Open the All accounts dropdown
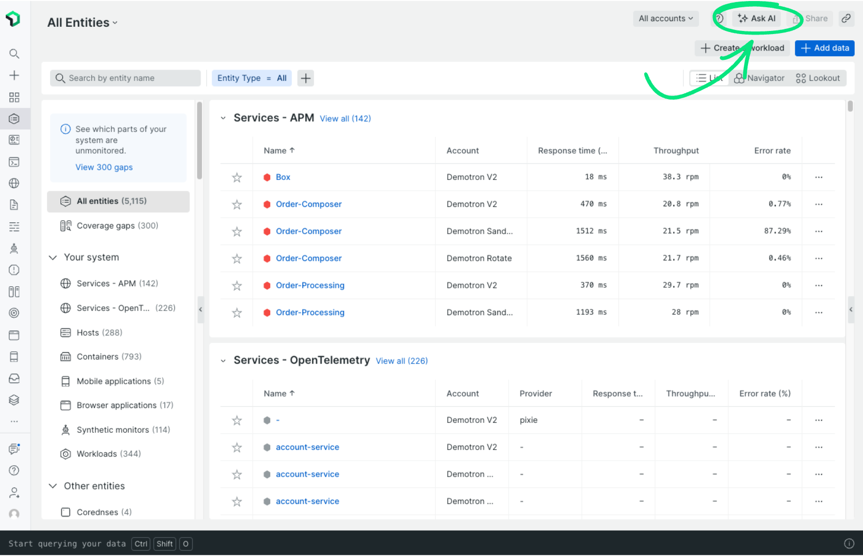This screenshot has width=863, height=556. pos(665,18)
